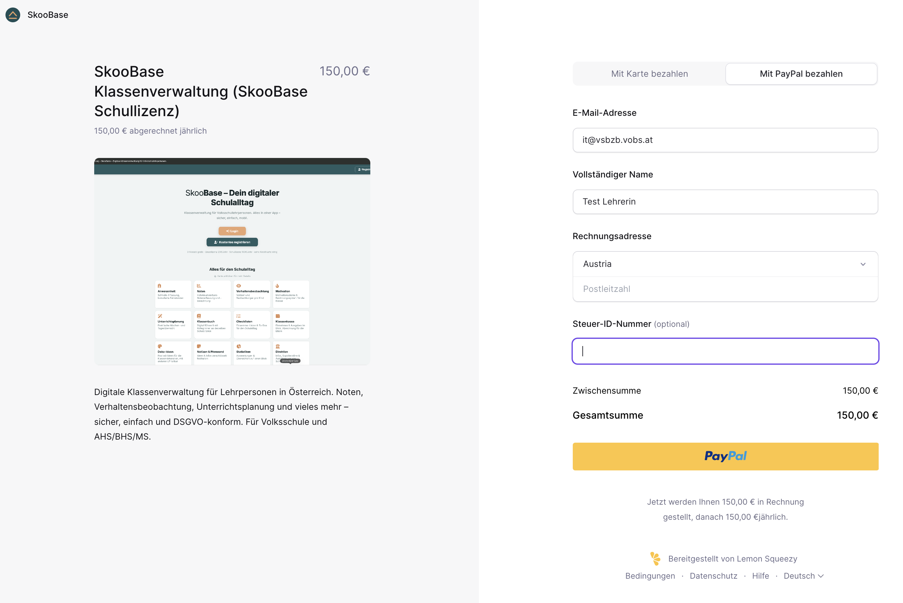The height and width of the screenshot is (603, 903).
Task: Focus the Steuer-ID-Nummer input field
Action: coord(725,351)
